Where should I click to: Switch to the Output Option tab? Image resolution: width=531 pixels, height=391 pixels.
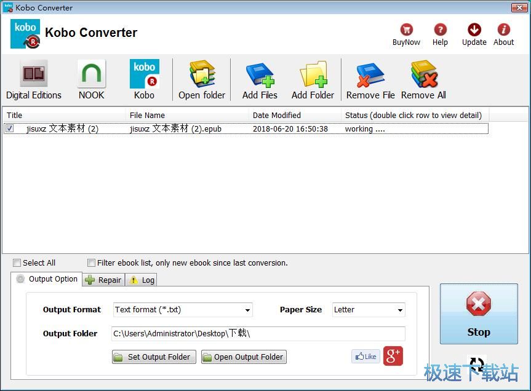47,279
